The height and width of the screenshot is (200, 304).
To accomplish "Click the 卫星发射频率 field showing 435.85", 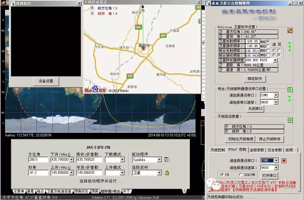I will click(x=252, y=41).
